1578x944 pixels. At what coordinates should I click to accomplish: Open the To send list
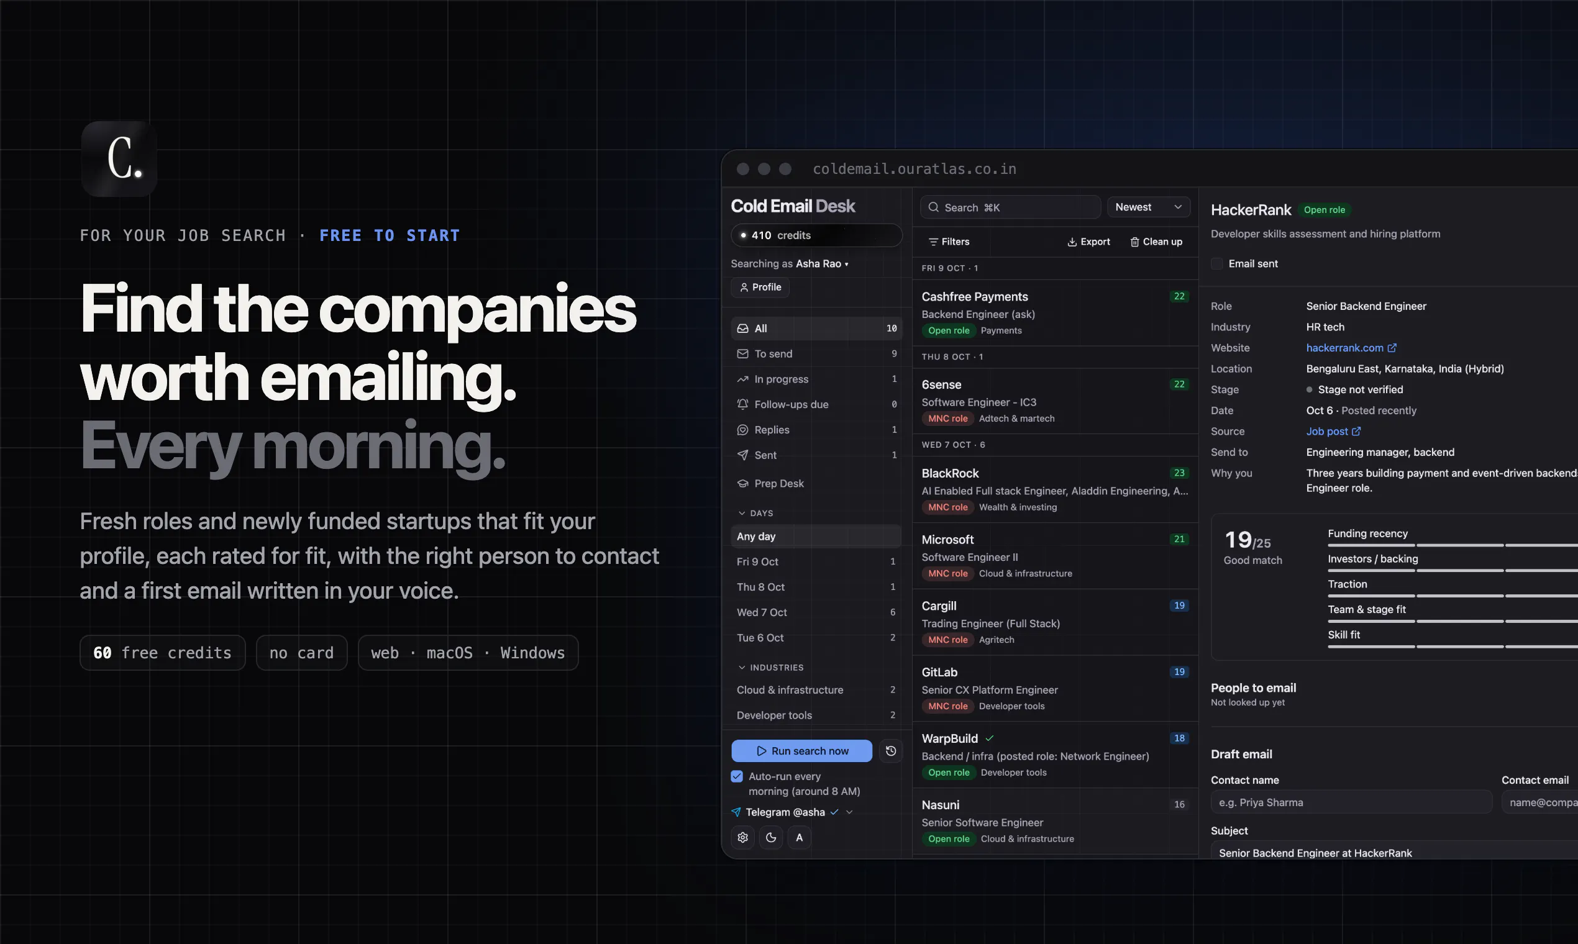pyautogui.click(x=816, y=353)
